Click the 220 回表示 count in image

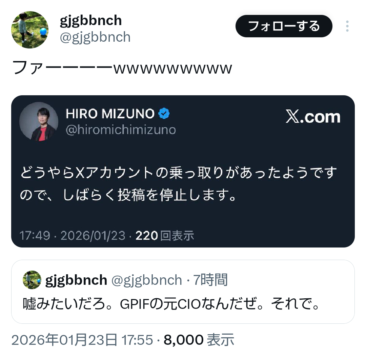165,235
